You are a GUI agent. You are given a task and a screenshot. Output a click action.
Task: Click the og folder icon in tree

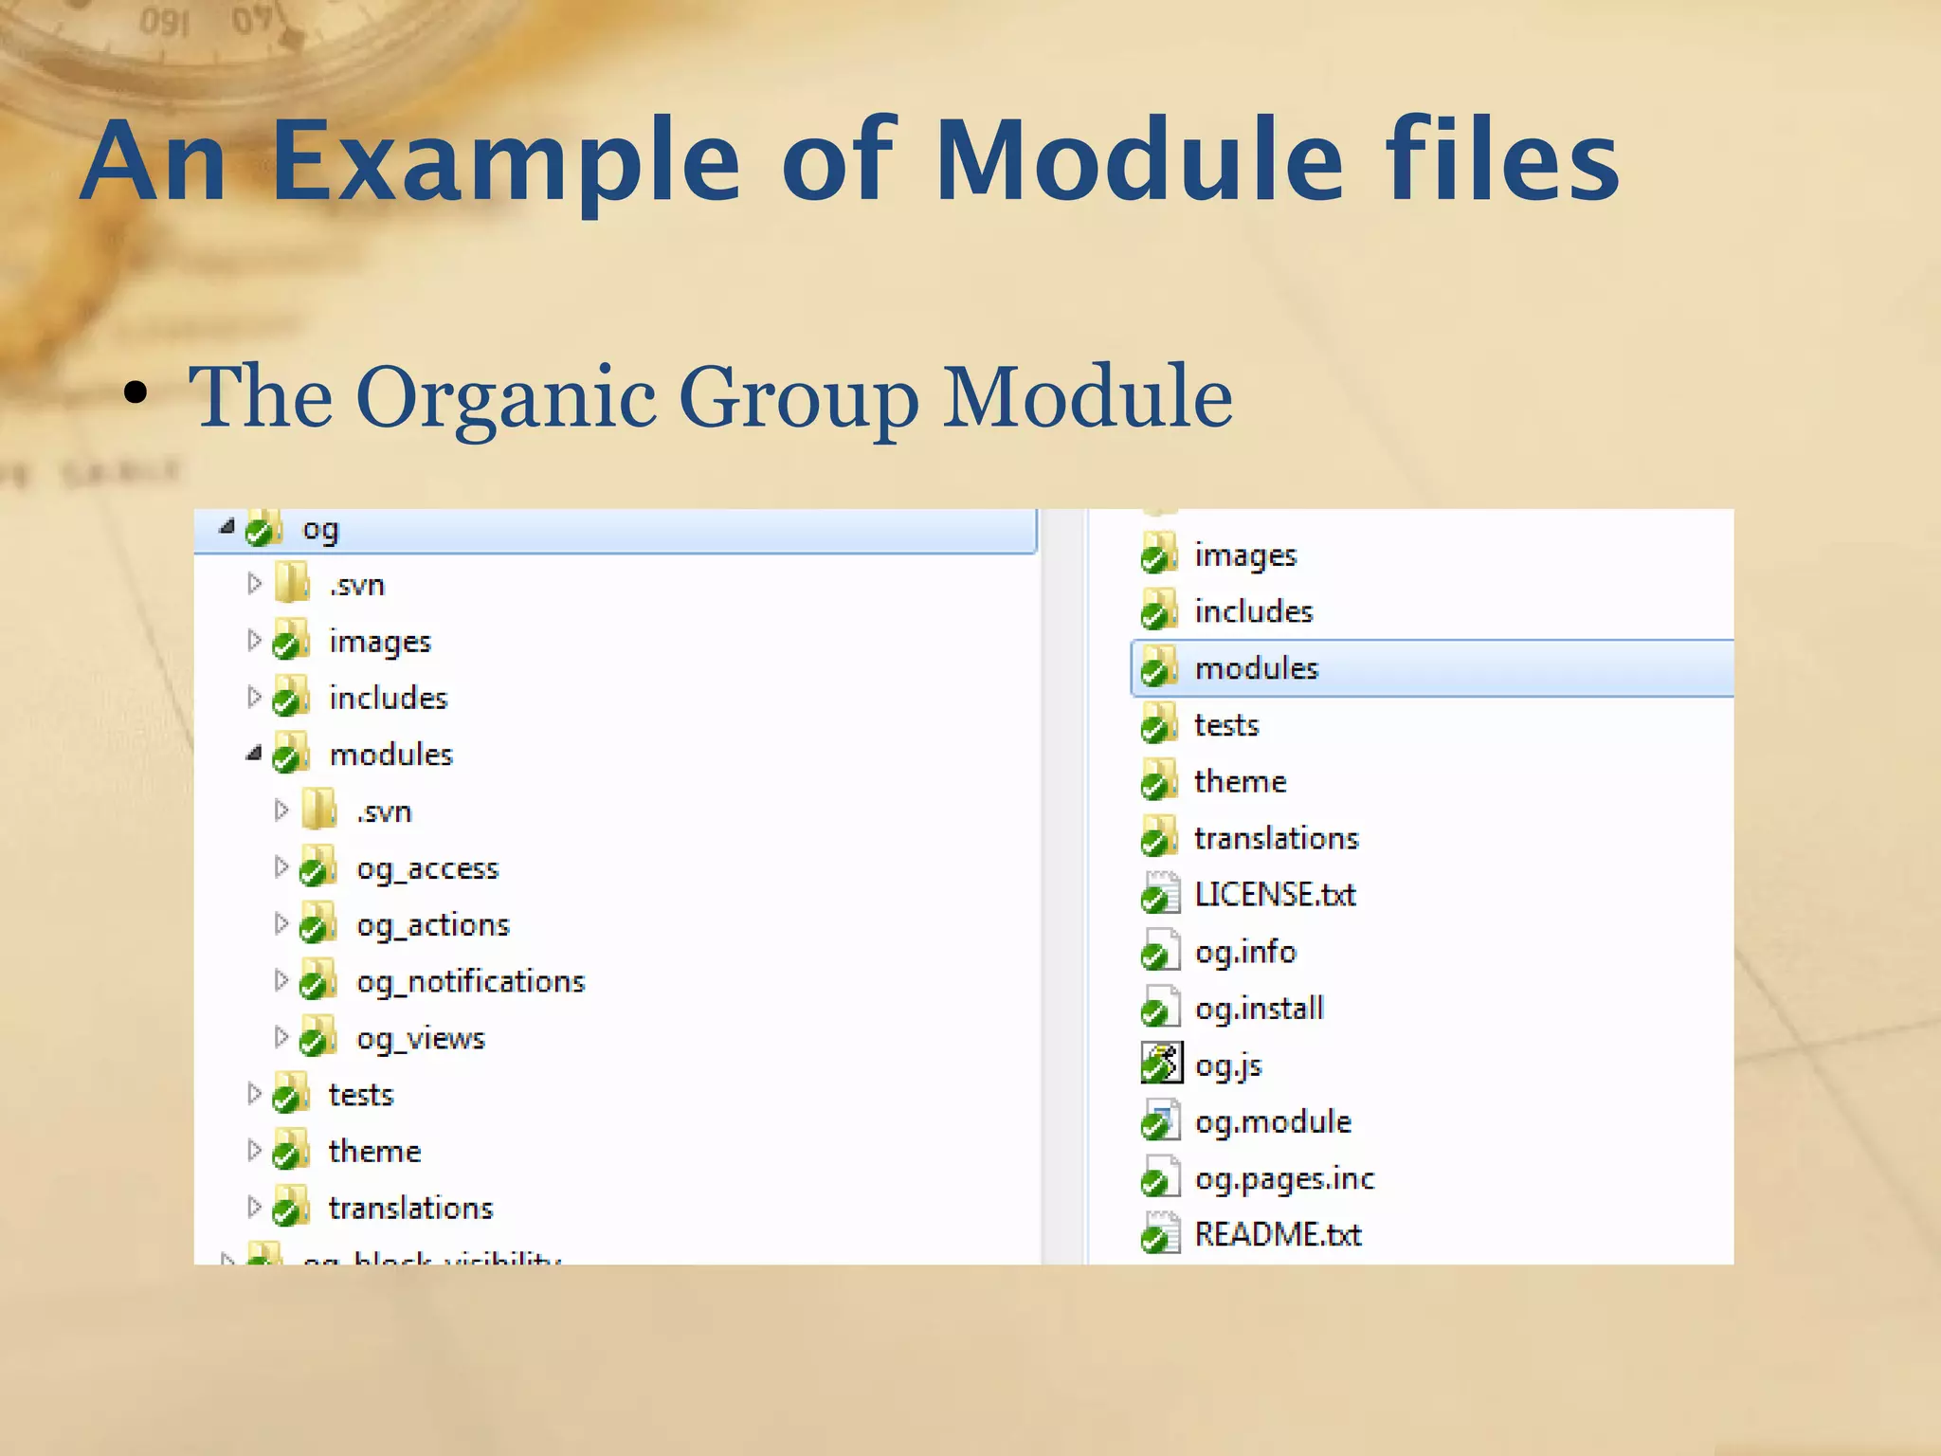click(x=264, y=529)
